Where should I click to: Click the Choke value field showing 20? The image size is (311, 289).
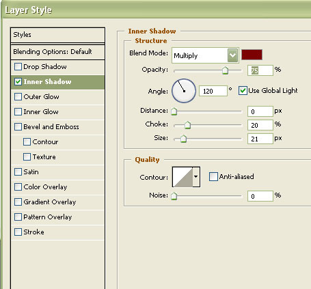[260, 125]
